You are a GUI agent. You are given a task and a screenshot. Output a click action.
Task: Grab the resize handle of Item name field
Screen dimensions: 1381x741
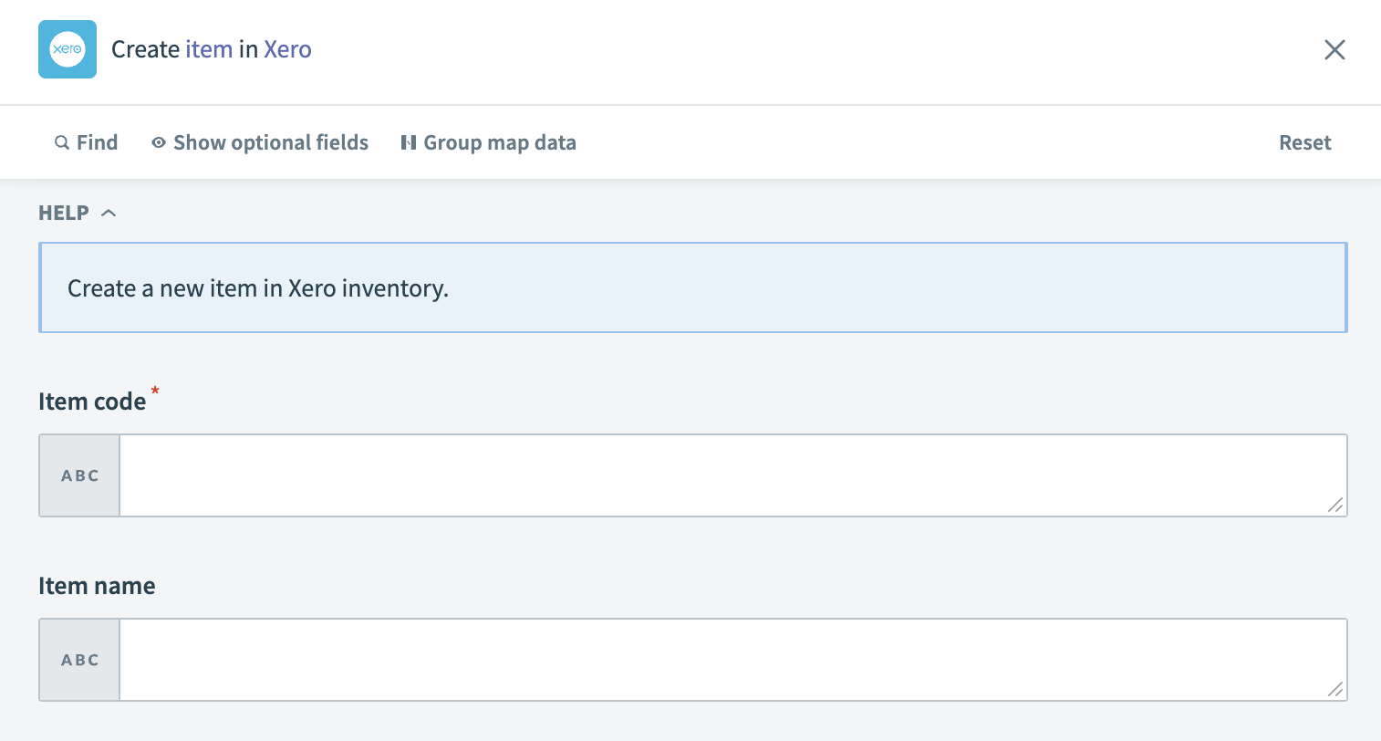1335,689
